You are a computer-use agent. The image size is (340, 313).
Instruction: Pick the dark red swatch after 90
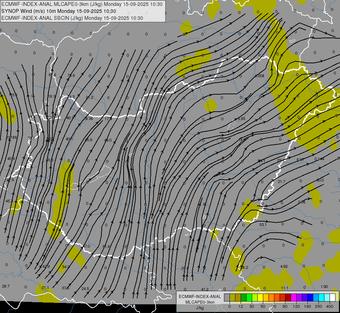[288, 298]
